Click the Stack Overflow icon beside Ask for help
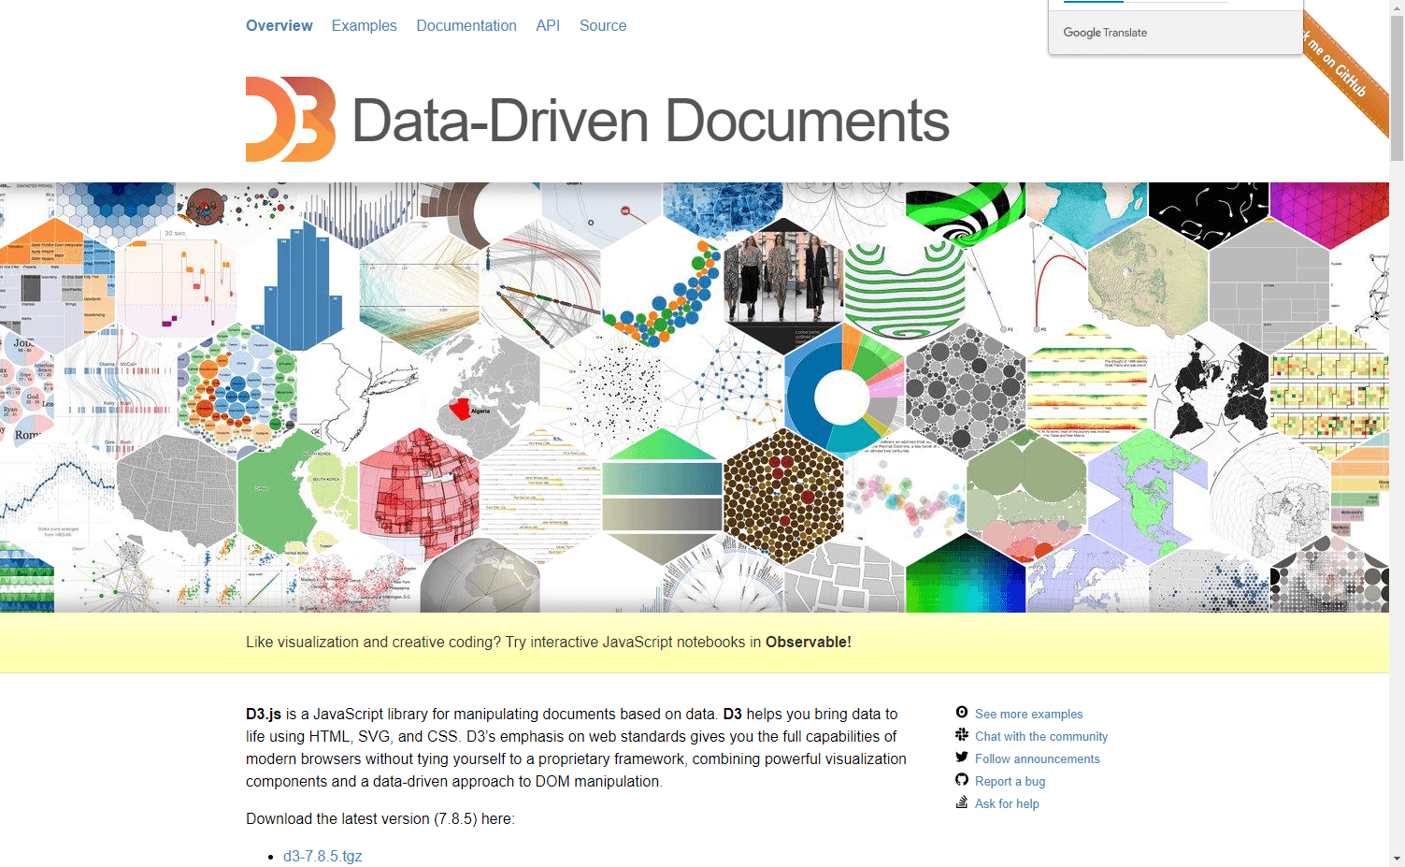 (962, 802)
